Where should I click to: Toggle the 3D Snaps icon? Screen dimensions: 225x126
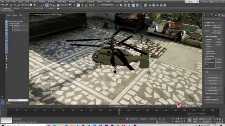tap(83, 5)
